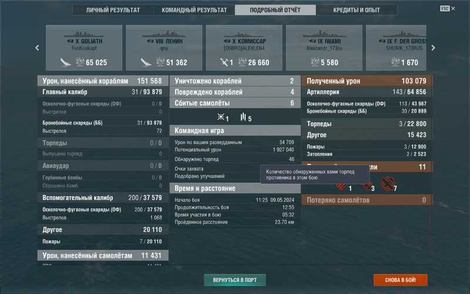Open the Командный результат tab
470x294 pixels.
tap(194, 10)
